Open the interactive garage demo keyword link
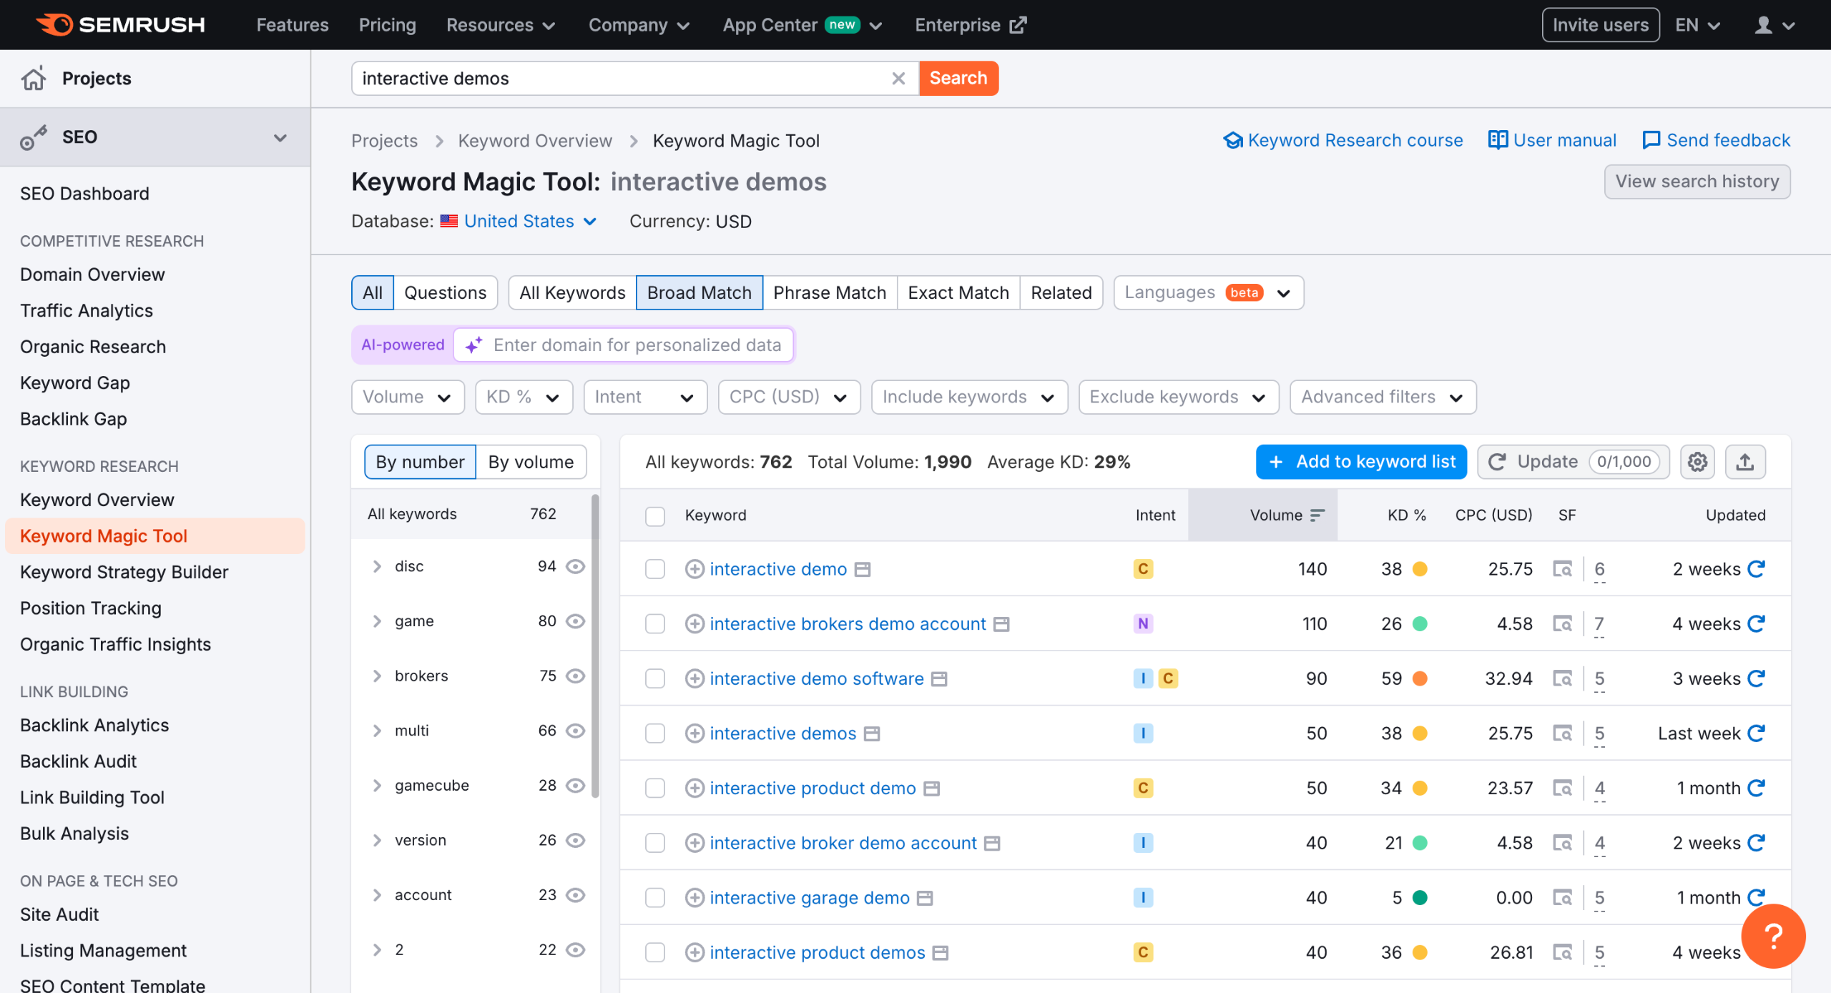1831x993 pixels. [x=809, y=897]
